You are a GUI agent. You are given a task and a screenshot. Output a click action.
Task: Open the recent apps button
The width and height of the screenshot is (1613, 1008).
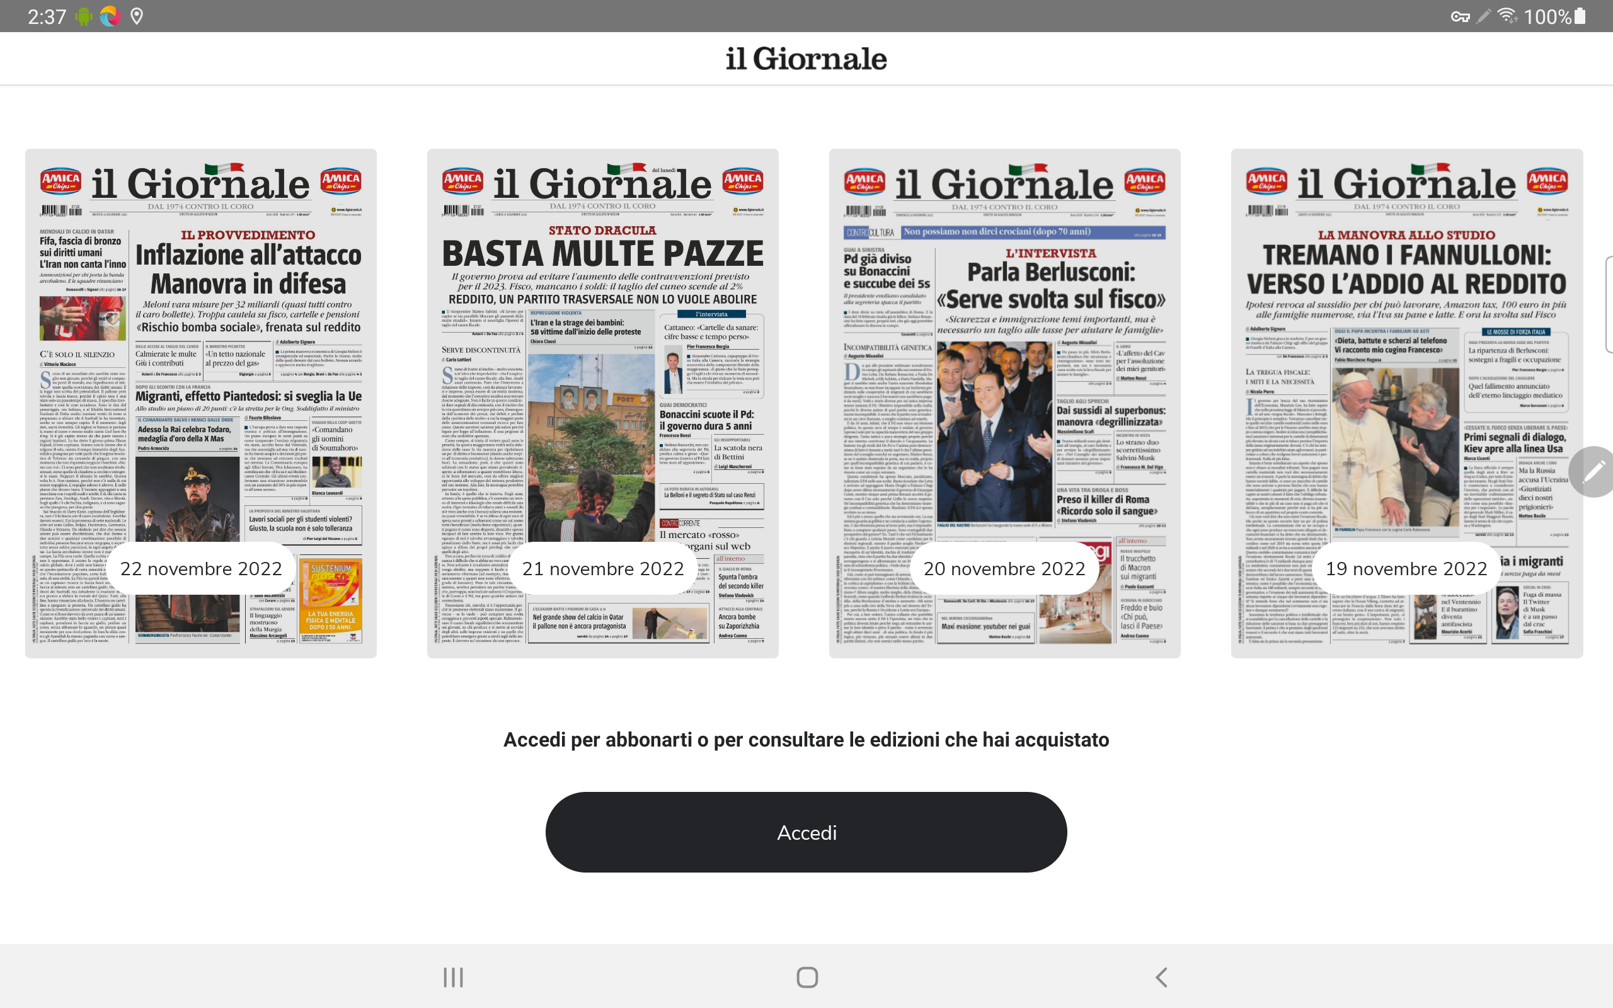tap(453, 977)
